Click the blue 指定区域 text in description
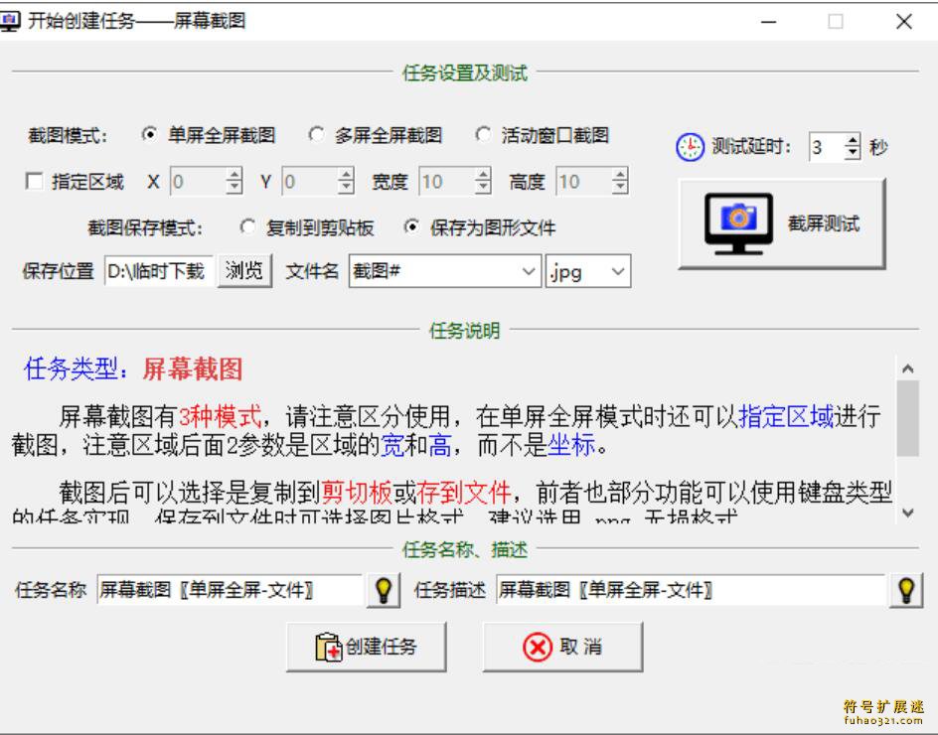938x735 pixels. tap(785, 415)
